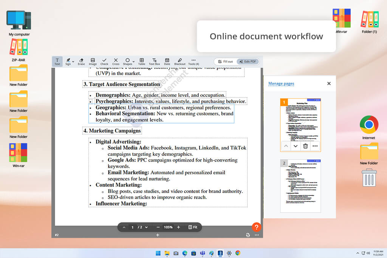The height and width of the screenshot is (258, 387).
Task: Delete page 1 with trash icon
Action: coord(305,146)
